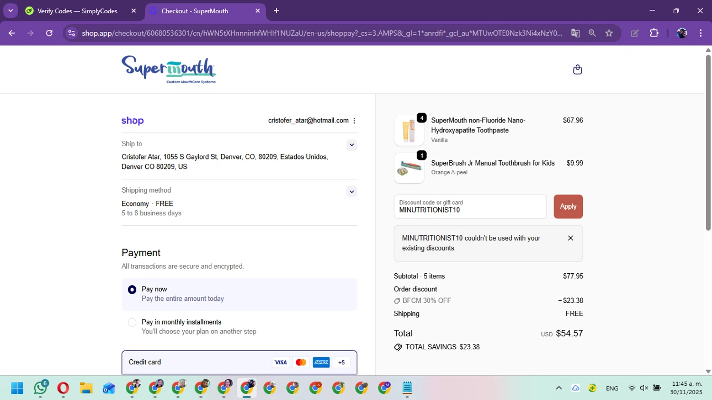Viewport: 712px width, 400px height.
Task: Click the address bar URL
Action: tap(322, 33)
